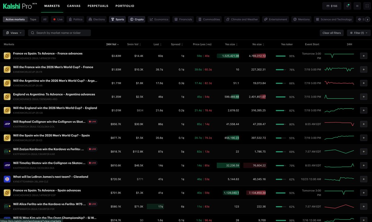Screen dimensions: 372x222
Task: Open the Filter (1) dropdown
Action: click(359, 33)
